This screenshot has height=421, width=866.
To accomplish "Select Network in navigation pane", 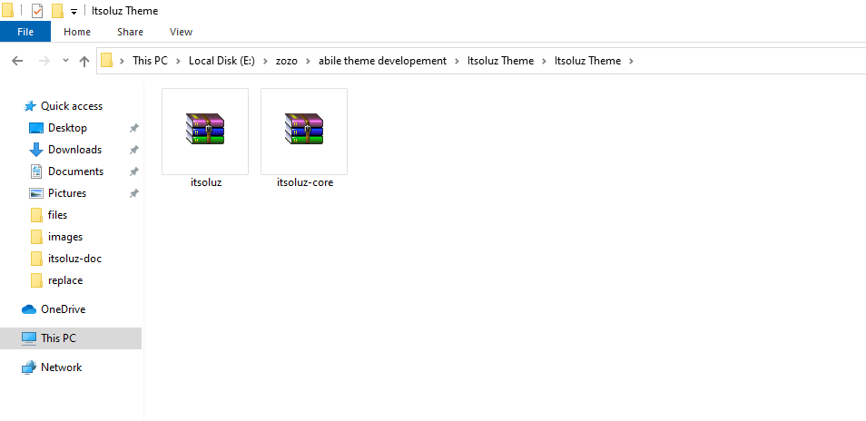I will [61, 367].
